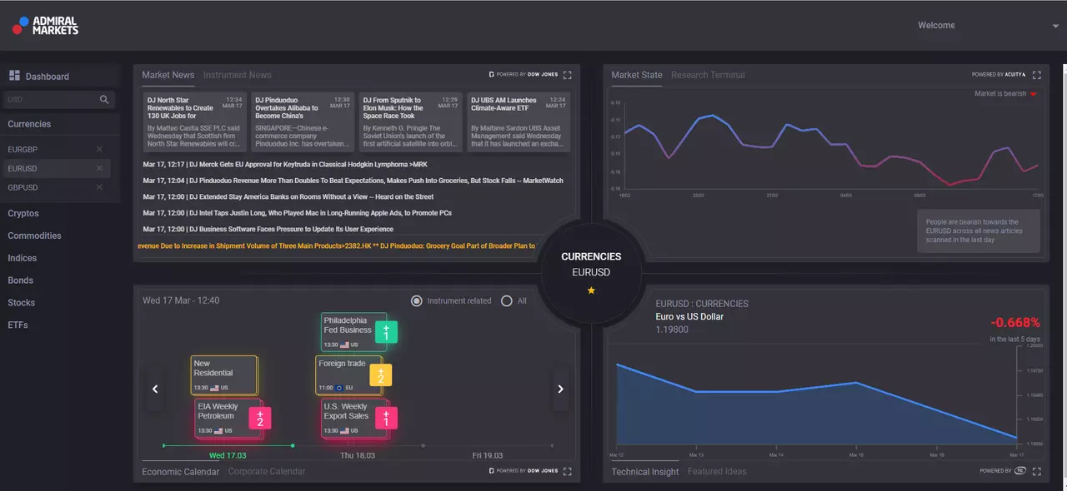Open UBS AM Climate-Aware ETF card
Viewport: 1067px width, 491px height.
pos(518,122)
